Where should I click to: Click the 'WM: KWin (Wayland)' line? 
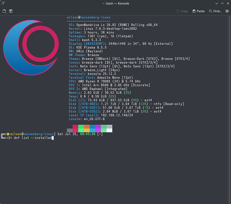tap(86, 51)
